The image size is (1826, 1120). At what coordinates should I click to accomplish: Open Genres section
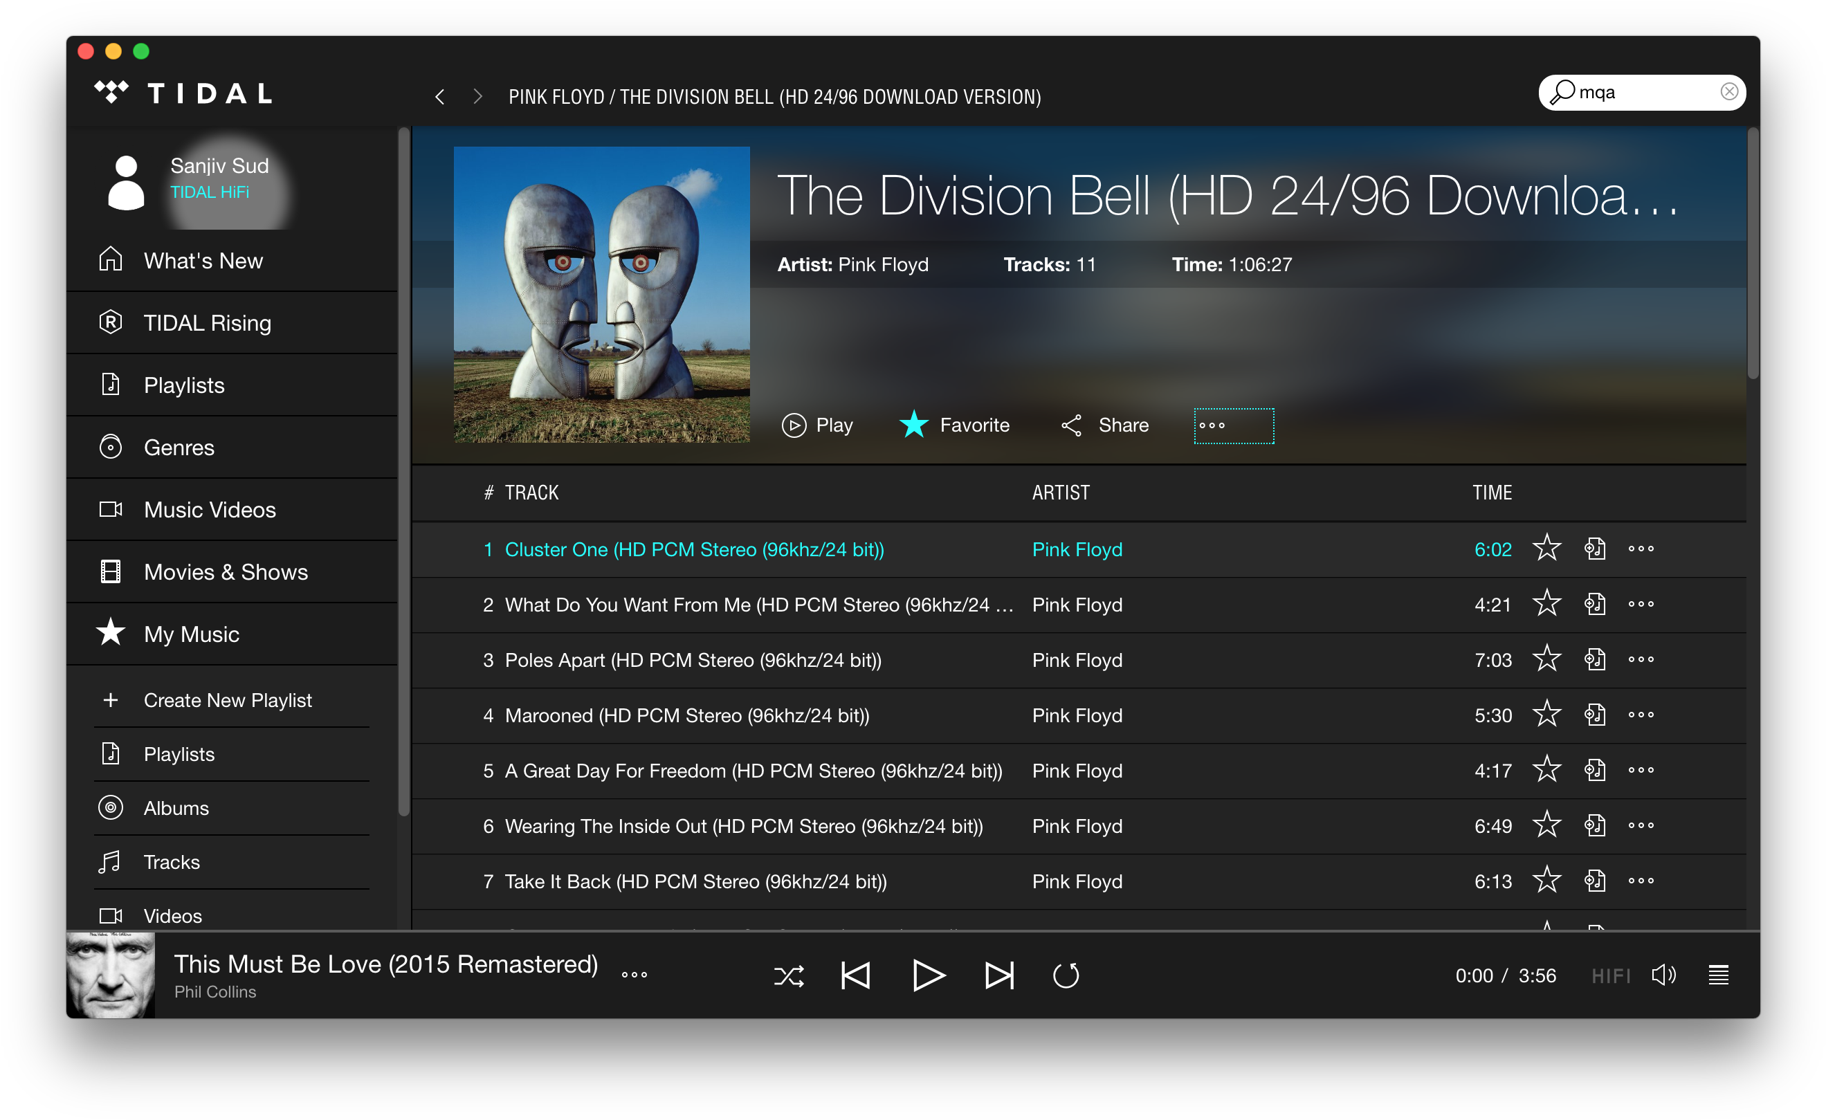(232, 448)
